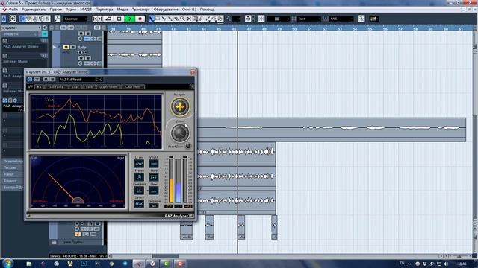Select the Zoom magnifier tool
Image resolution: width=478 pixels, height=268 pixels.
coord(182,19)
